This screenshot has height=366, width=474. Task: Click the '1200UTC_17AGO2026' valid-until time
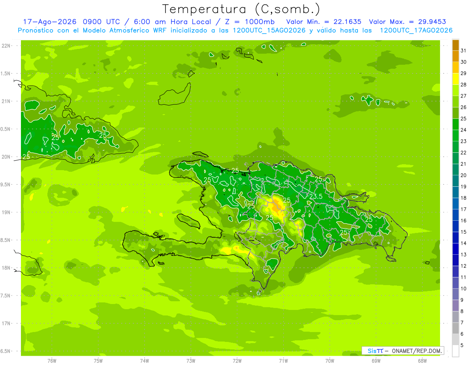point(416,30)
